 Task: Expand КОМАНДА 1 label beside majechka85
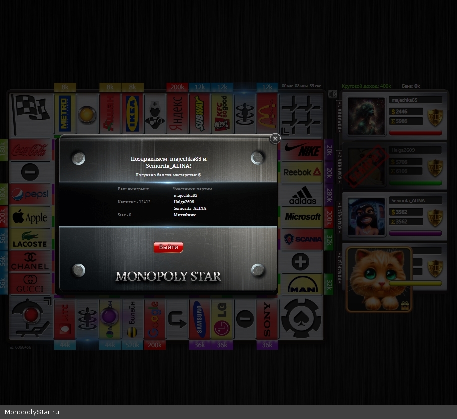[x=339, y=117]
